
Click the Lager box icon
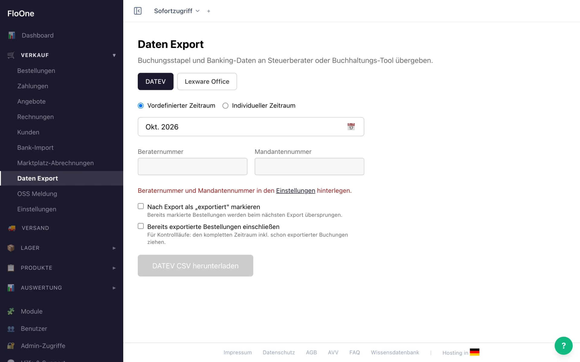[x=11, y=248]
